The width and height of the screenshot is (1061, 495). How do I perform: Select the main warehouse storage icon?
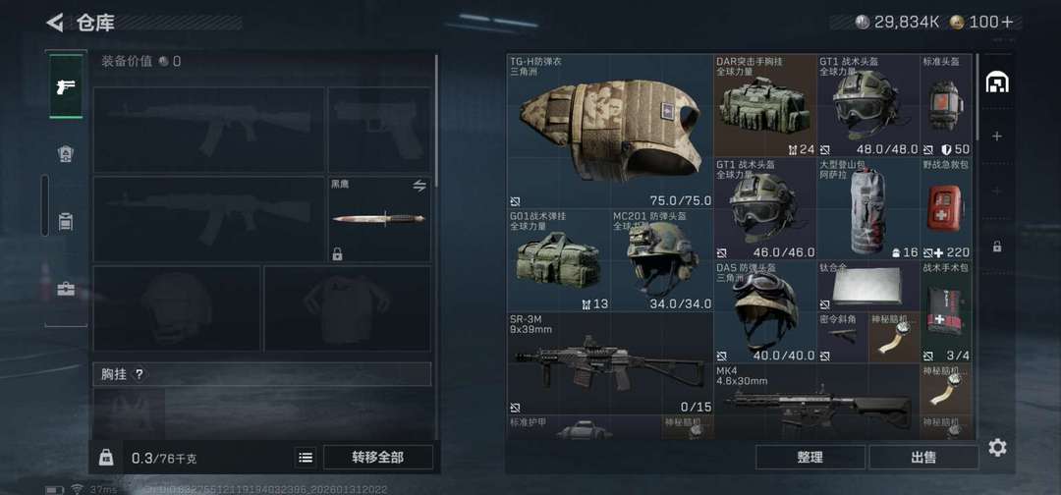point(997,82)
